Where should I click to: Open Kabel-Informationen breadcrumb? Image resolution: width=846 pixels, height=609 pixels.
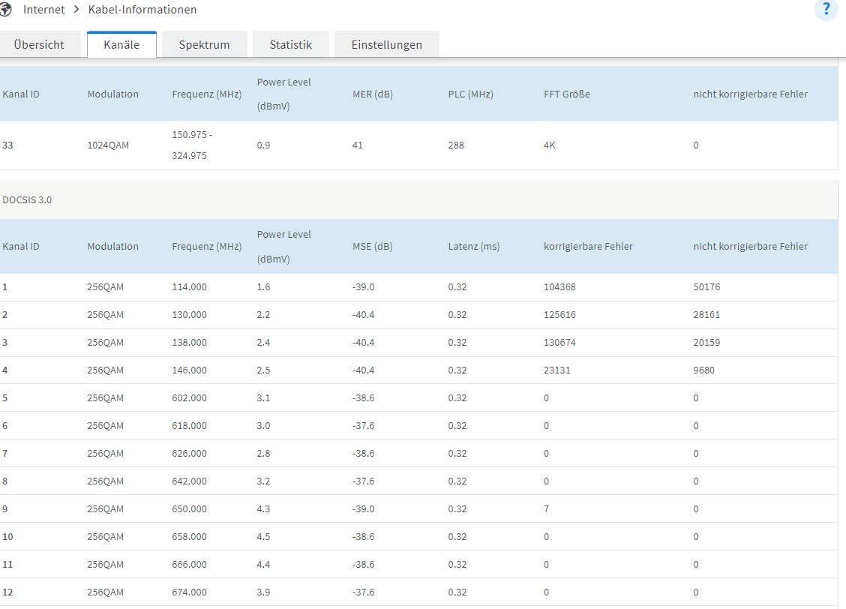tap(142, 10)
